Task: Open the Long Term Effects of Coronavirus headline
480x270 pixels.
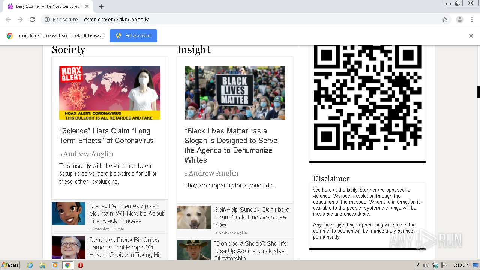Action: pyautogui.click(x=106, y=136)
